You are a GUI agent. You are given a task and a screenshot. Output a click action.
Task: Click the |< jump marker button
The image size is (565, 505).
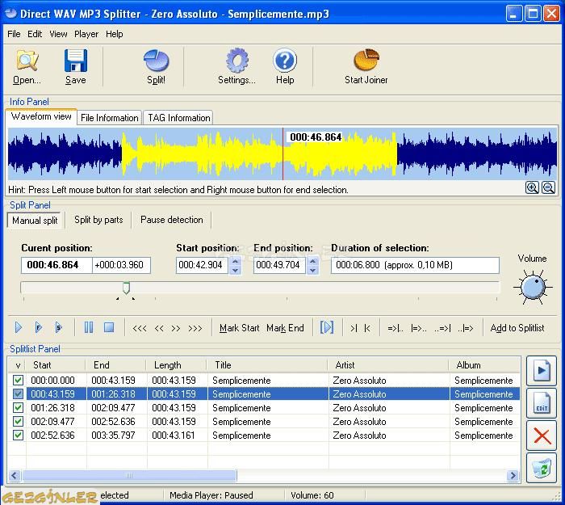pos(367,328)
